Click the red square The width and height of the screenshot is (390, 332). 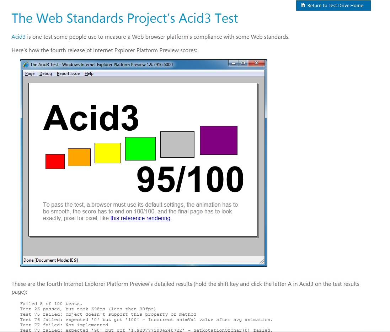(x=55, y=162)
